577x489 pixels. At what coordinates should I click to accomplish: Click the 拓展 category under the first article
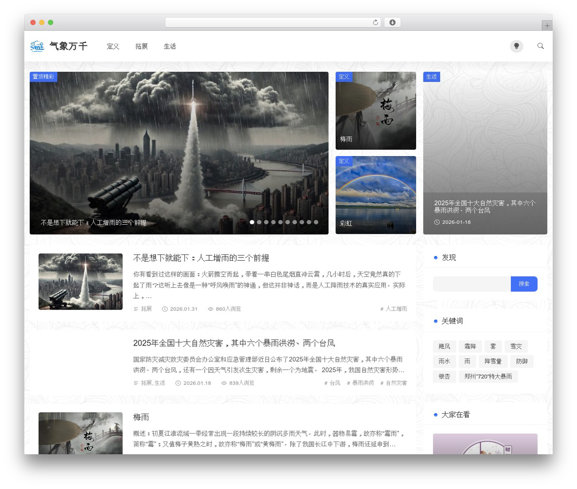(x=146, y=309)
